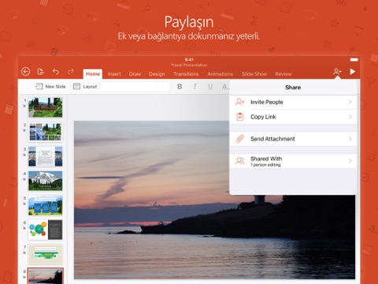Choose Send Attachment option
Image resolution: width=378 pixels, height=284 pixels.
[293, 139]
